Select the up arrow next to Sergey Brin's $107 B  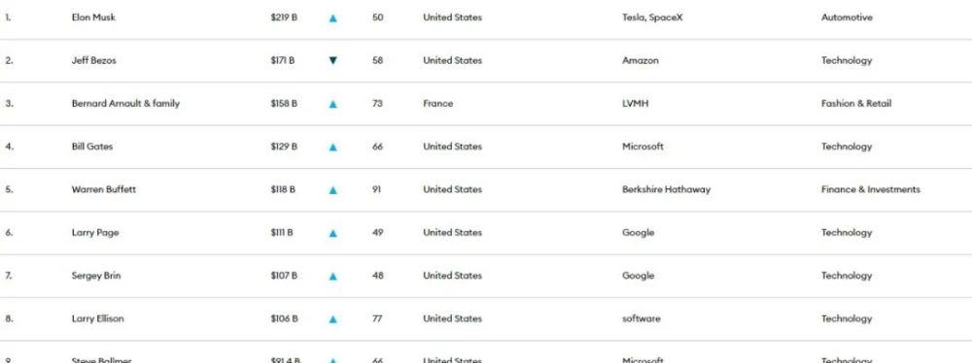pyautogui.click(x=332, y=277)
